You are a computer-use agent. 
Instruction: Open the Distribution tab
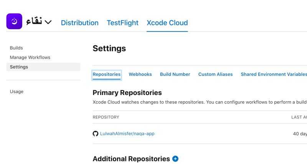click(79, 23)
